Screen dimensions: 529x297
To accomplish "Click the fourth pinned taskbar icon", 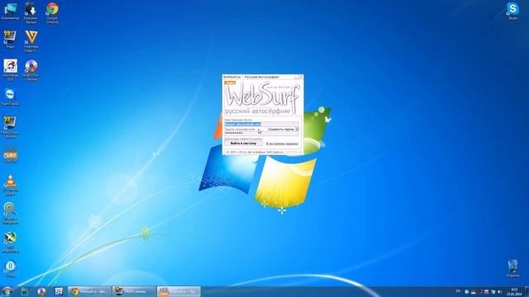I will (59, 291).
